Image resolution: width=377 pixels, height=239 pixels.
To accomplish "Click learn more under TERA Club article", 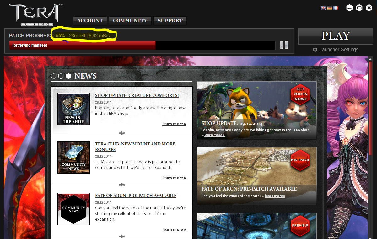I will click(174, 178).
